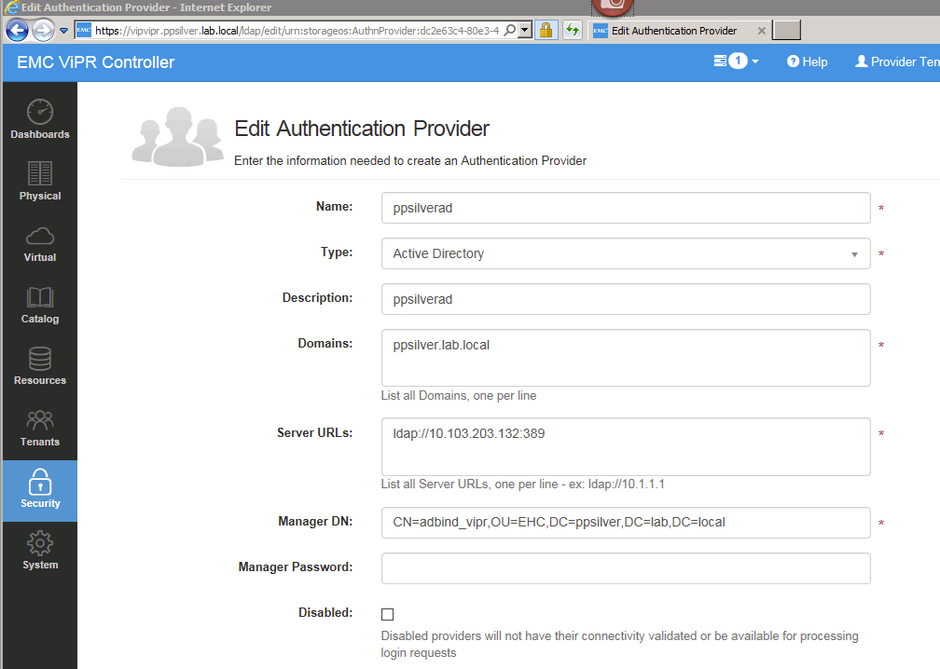This screenshot has width=940, height=669.
Task: Click the Security padlock icon
Action: pos(39,489)
